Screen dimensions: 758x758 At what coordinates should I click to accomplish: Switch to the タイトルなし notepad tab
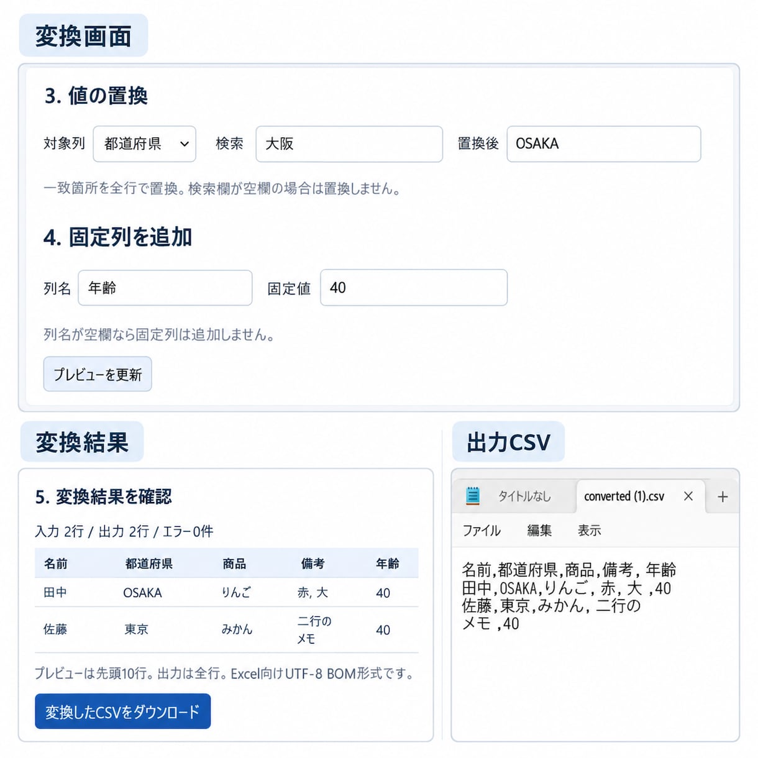524,496
